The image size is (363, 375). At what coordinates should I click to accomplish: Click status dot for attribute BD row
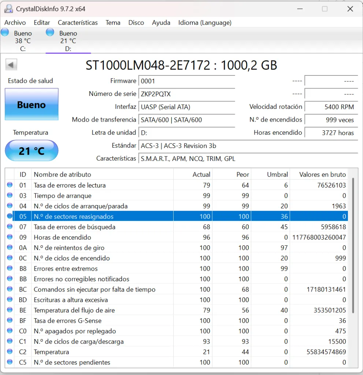click(x=10, y=300)
